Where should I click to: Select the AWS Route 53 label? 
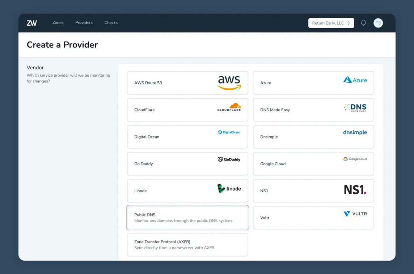(148, 83)
